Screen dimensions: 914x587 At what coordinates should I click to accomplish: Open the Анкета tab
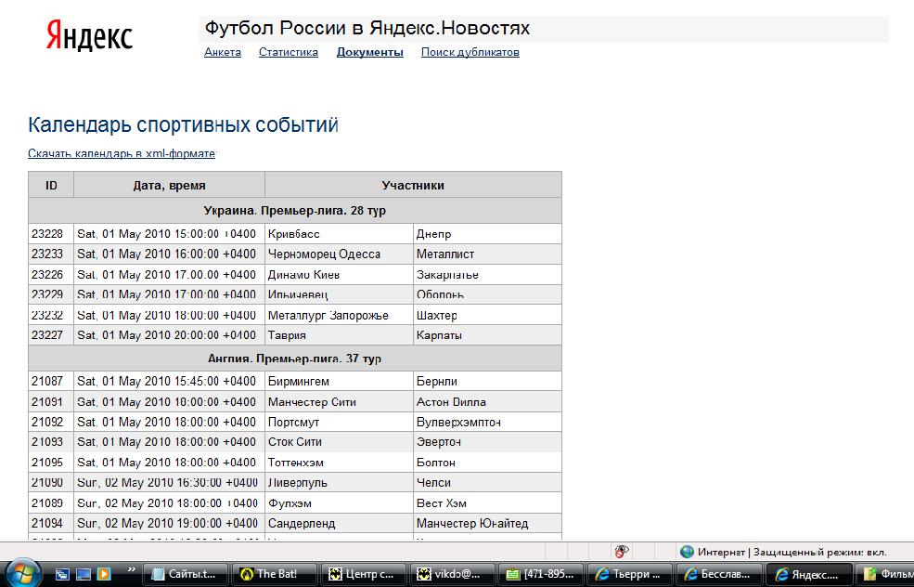coord(223,52)
